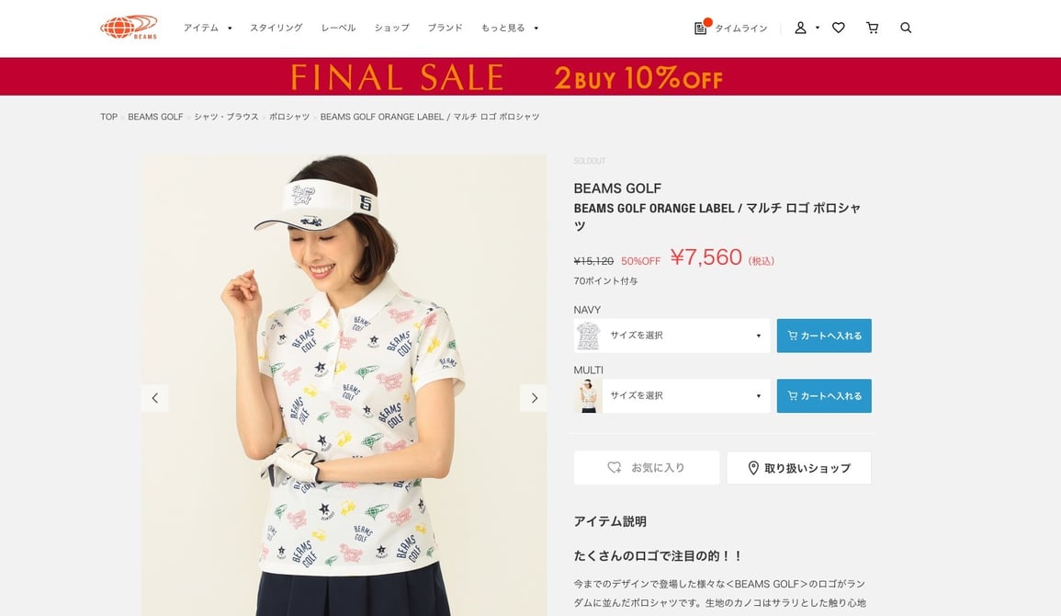Select the MULTI color swatch thumbnail
The width and height of the screenshot is (1061, 616).
pos(588,396)
